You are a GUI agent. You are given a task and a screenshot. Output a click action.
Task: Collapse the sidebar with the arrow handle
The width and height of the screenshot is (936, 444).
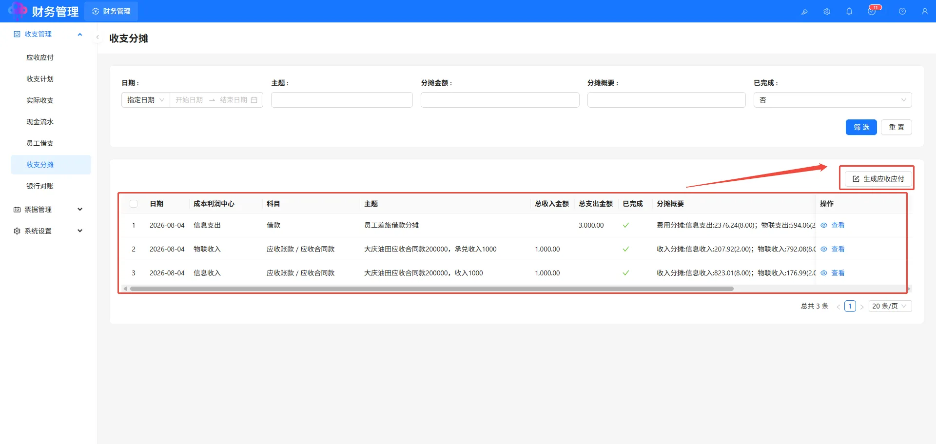97,37
